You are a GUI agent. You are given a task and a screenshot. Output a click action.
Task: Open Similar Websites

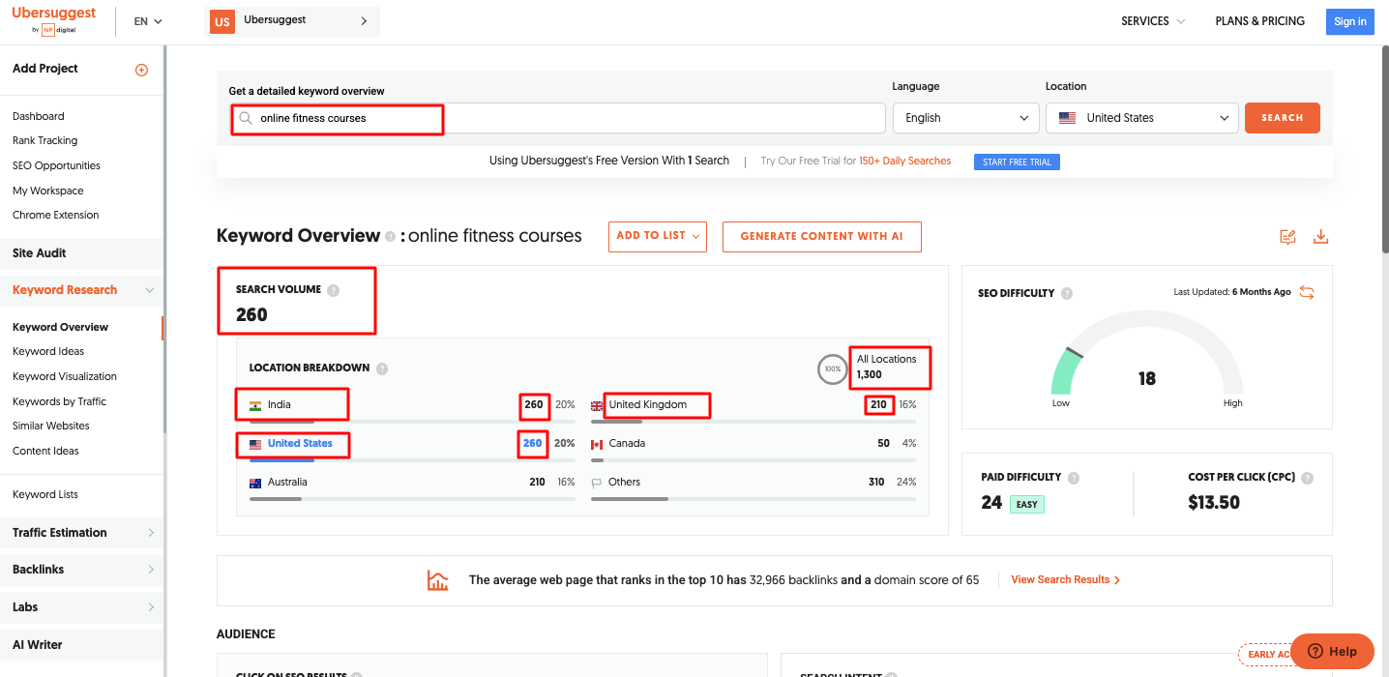point(51,426)
